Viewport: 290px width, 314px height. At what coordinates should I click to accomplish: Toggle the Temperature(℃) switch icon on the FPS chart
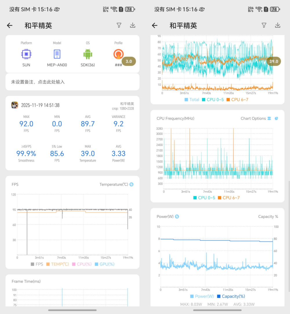pyautogui.click(x=131, y=184)
